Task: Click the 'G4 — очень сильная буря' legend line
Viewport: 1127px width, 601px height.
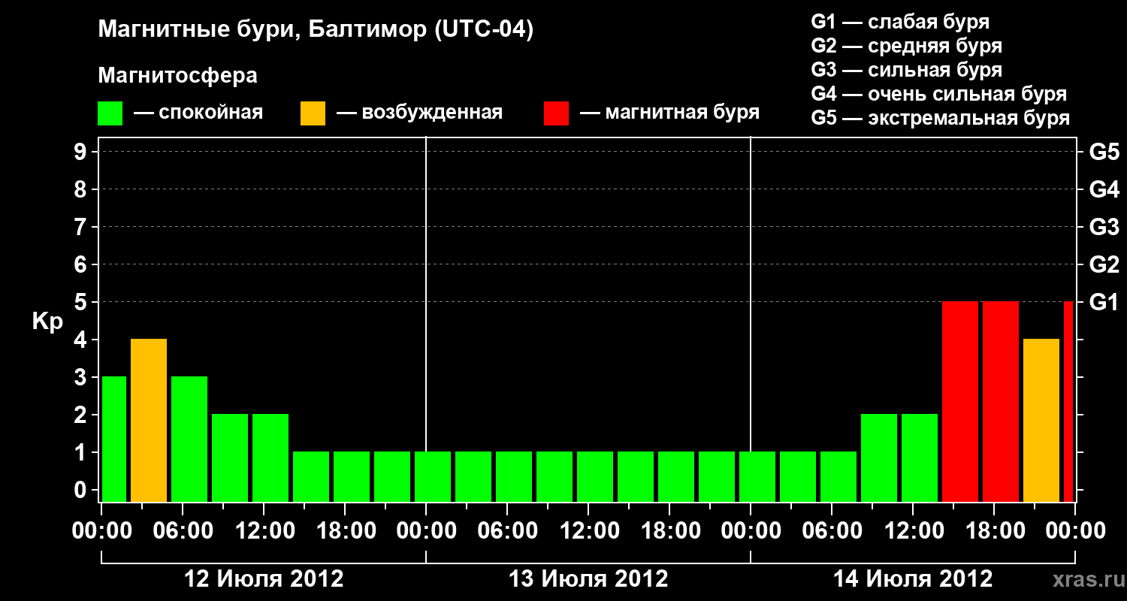Action: [939, 94]
